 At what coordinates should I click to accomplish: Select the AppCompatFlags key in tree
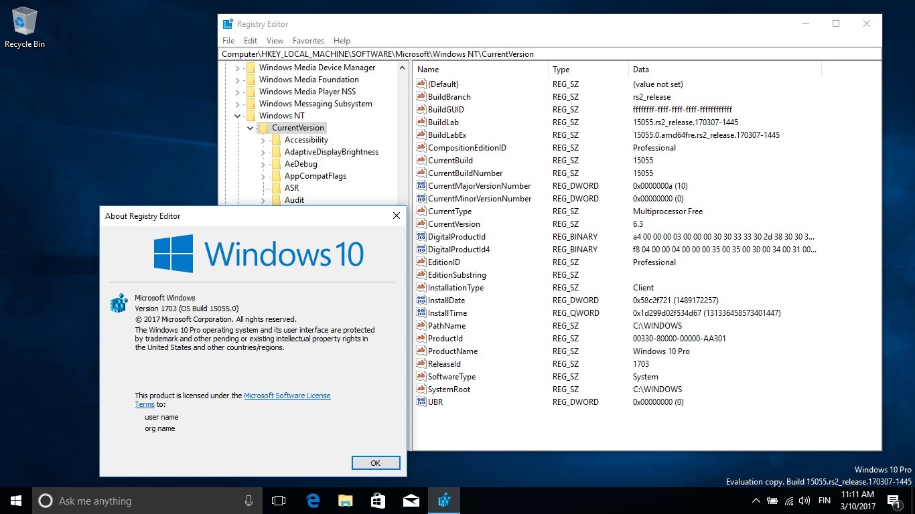(x=315, y=176)
